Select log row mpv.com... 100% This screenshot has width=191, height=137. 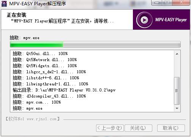point(37,102)
